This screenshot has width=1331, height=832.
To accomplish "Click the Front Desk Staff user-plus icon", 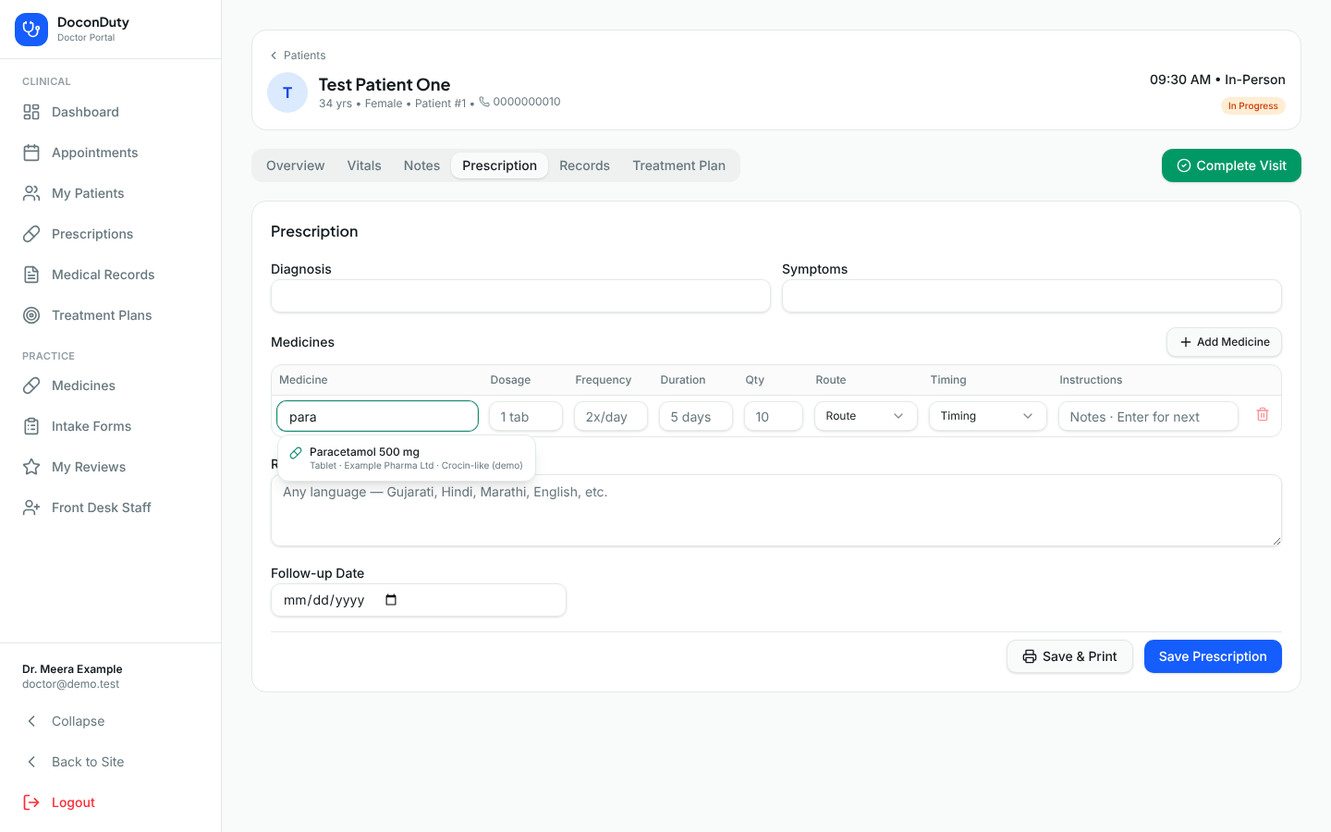I will coord(31,508).
